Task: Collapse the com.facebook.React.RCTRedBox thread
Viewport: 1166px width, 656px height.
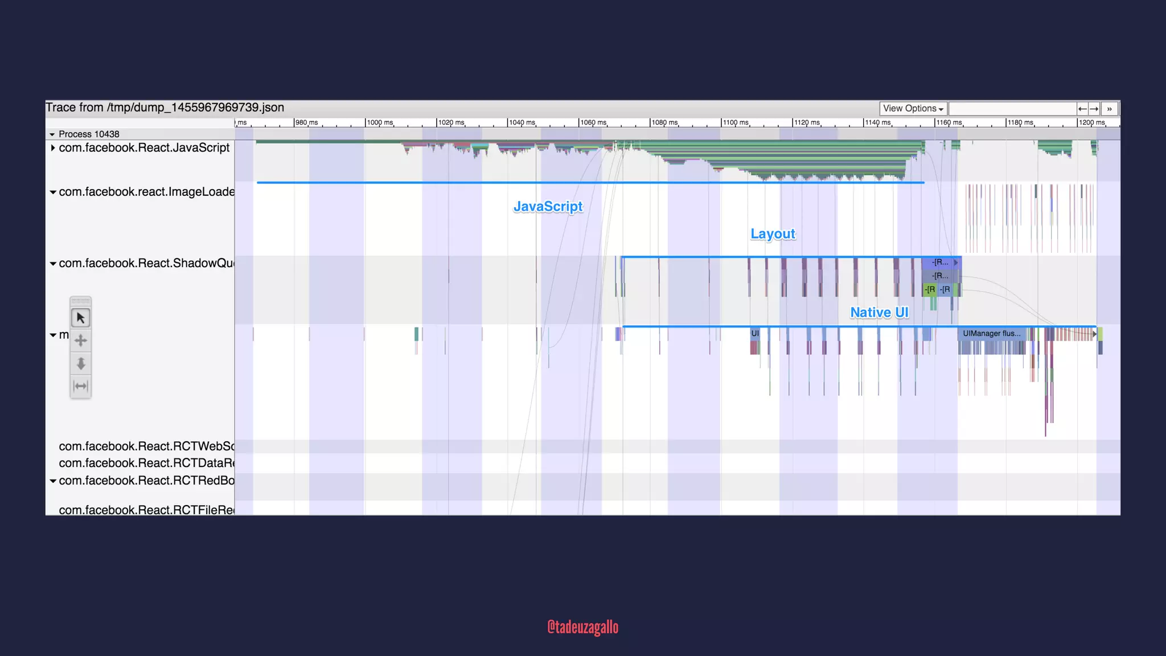Action: point(53,481)
